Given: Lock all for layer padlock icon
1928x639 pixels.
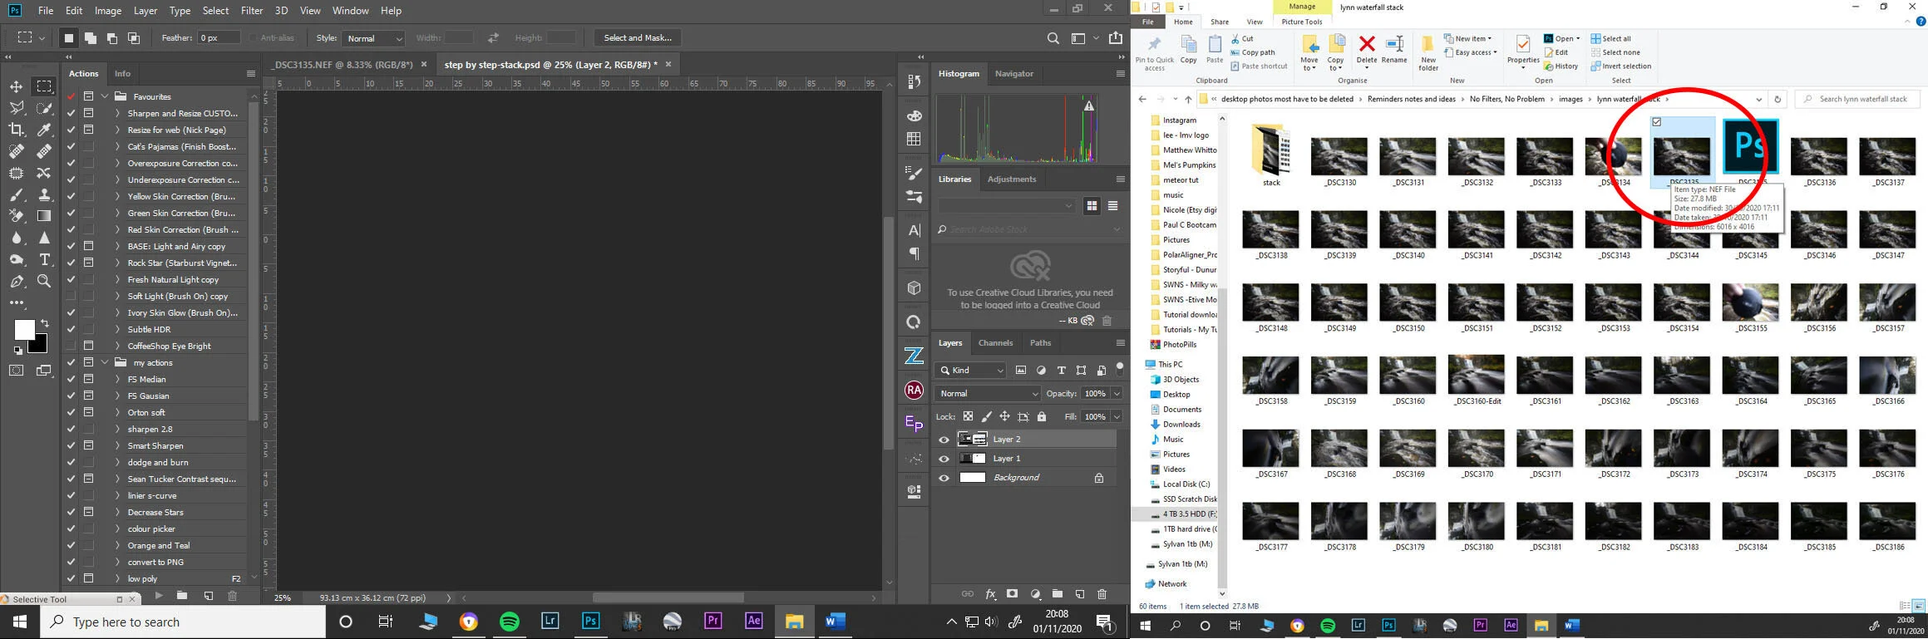Looking at the screenshot, I should (x=1042, y=416).
